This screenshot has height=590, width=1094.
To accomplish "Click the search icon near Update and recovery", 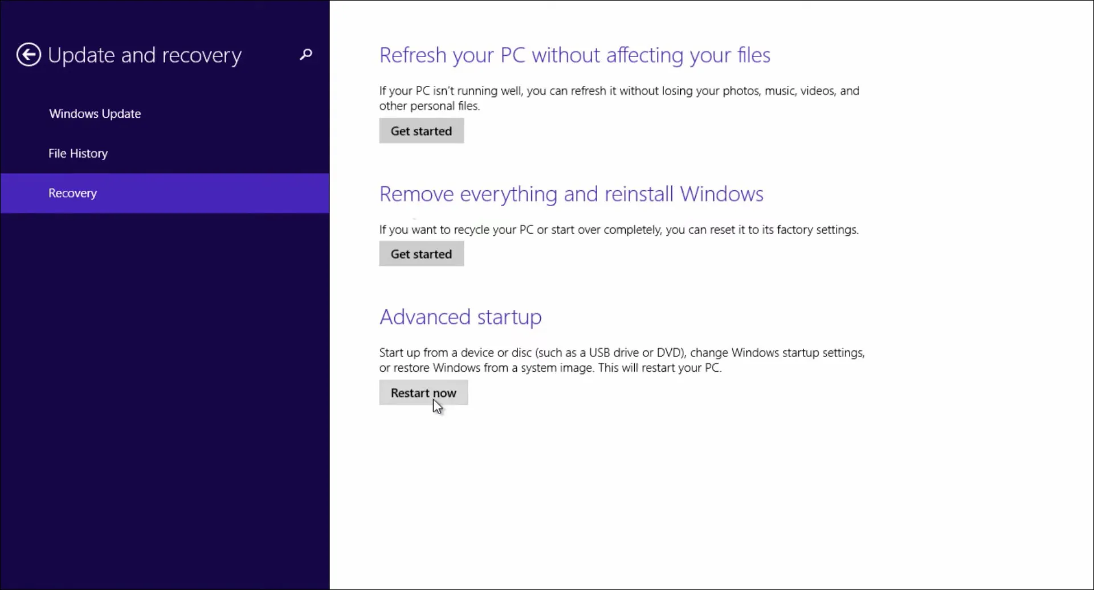I will click(x=306, y=55).
